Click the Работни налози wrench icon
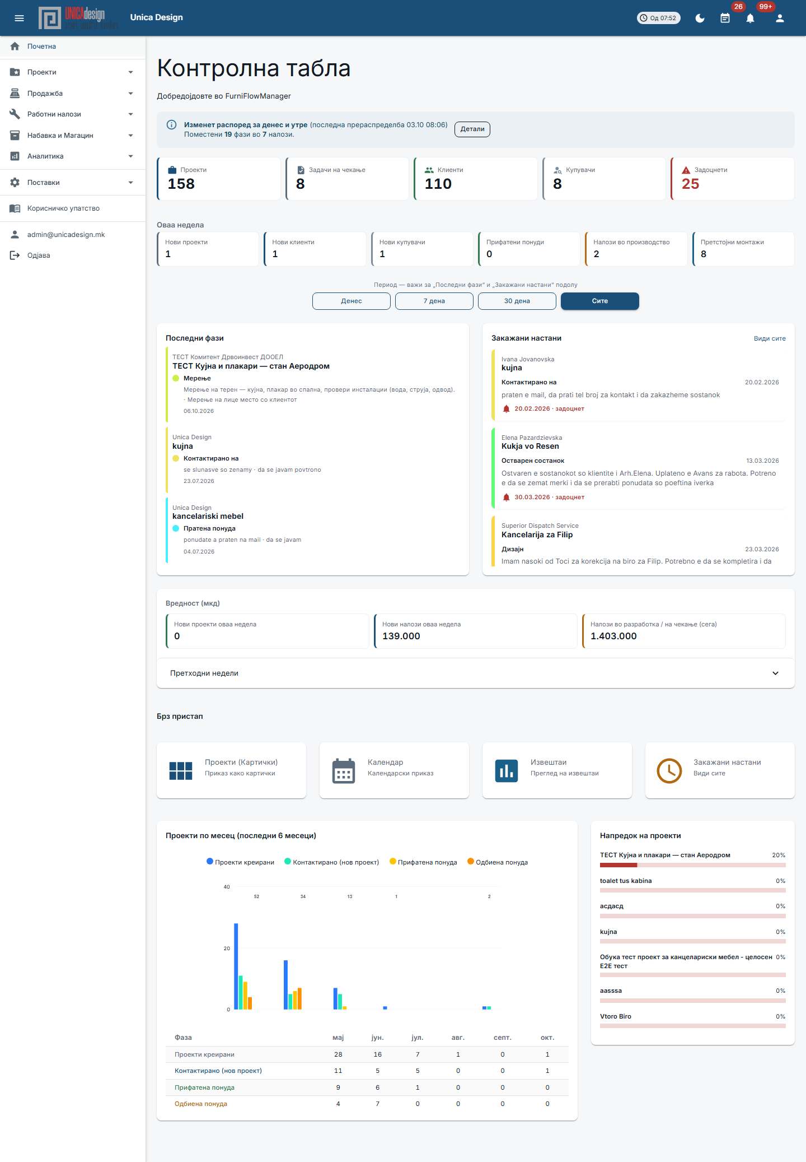The width and height of the screenshot is (806, 1162). coord(15,114)
